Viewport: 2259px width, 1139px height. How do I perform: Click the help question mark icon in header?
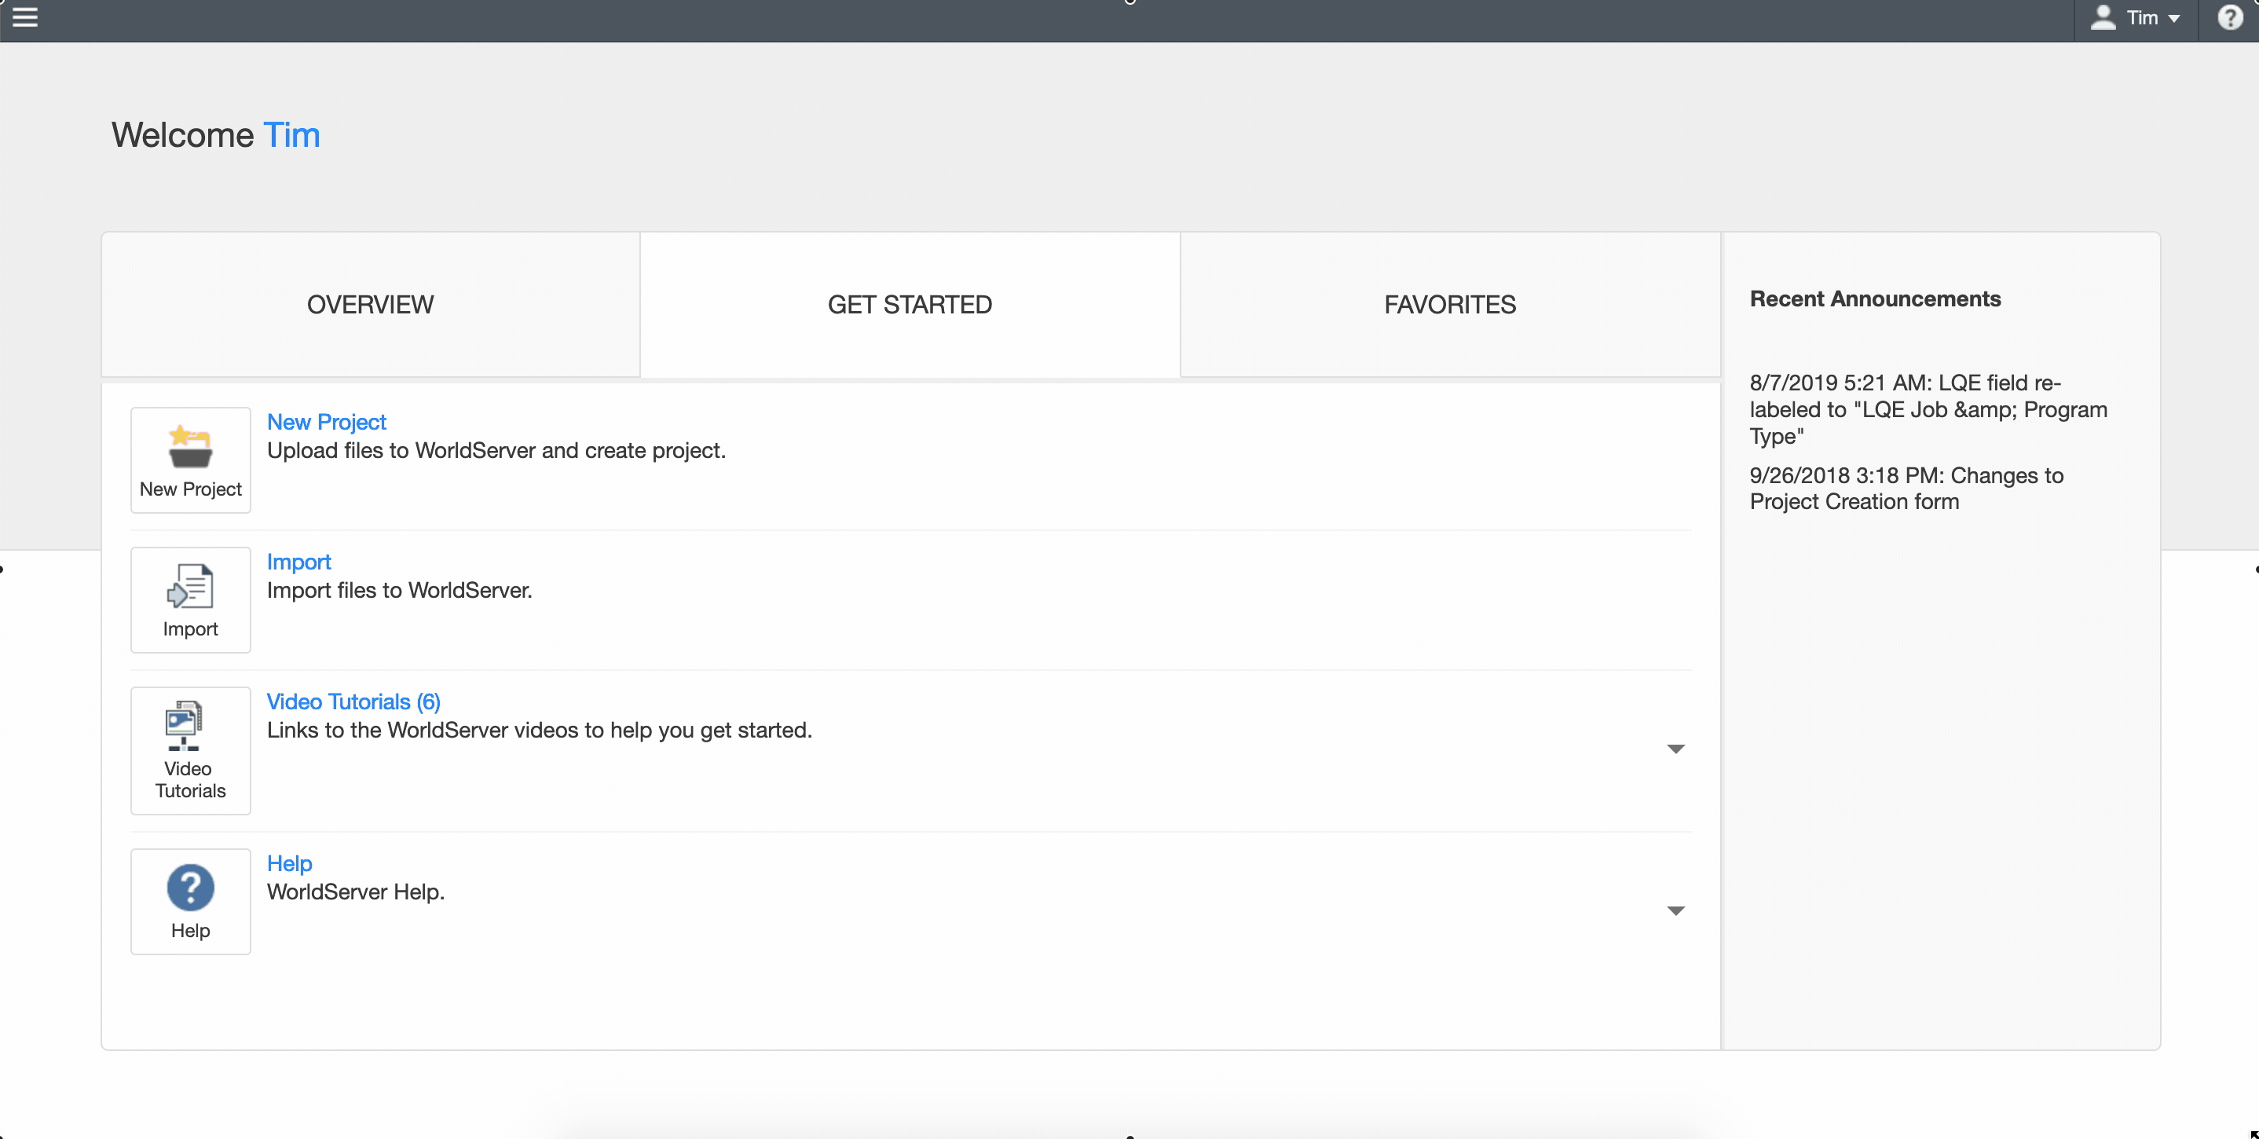[x=2229, y=17]
